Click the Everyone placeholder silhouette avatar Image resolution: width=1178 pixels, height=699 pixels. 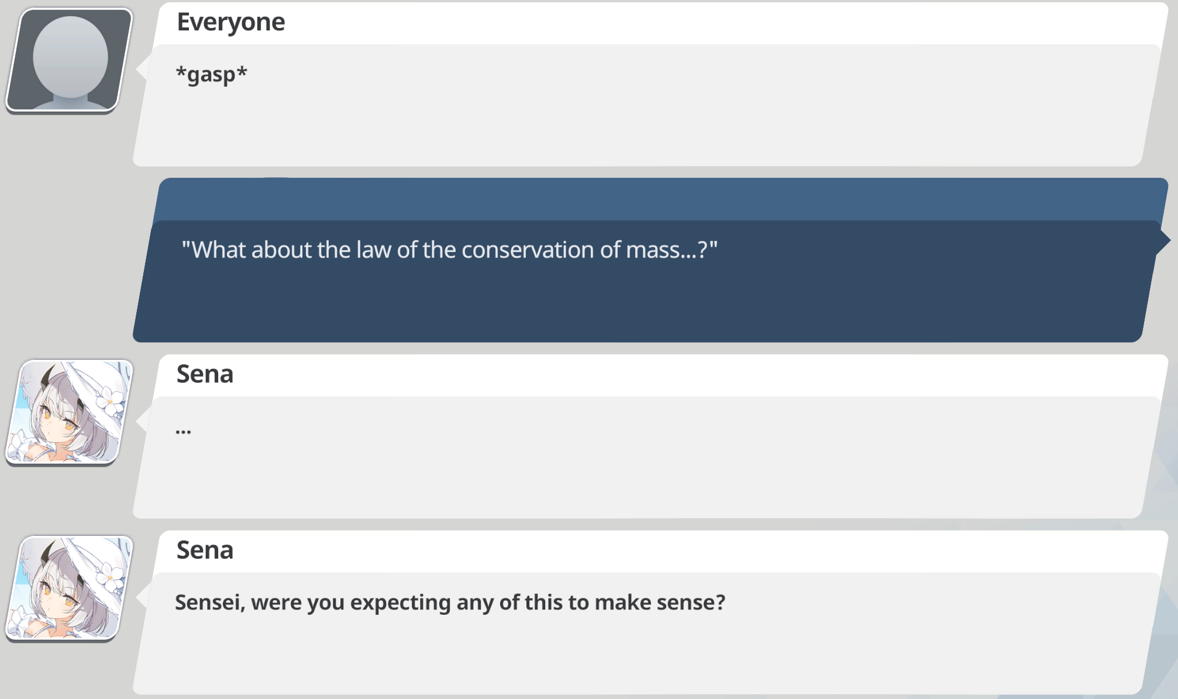coord(70,60)
